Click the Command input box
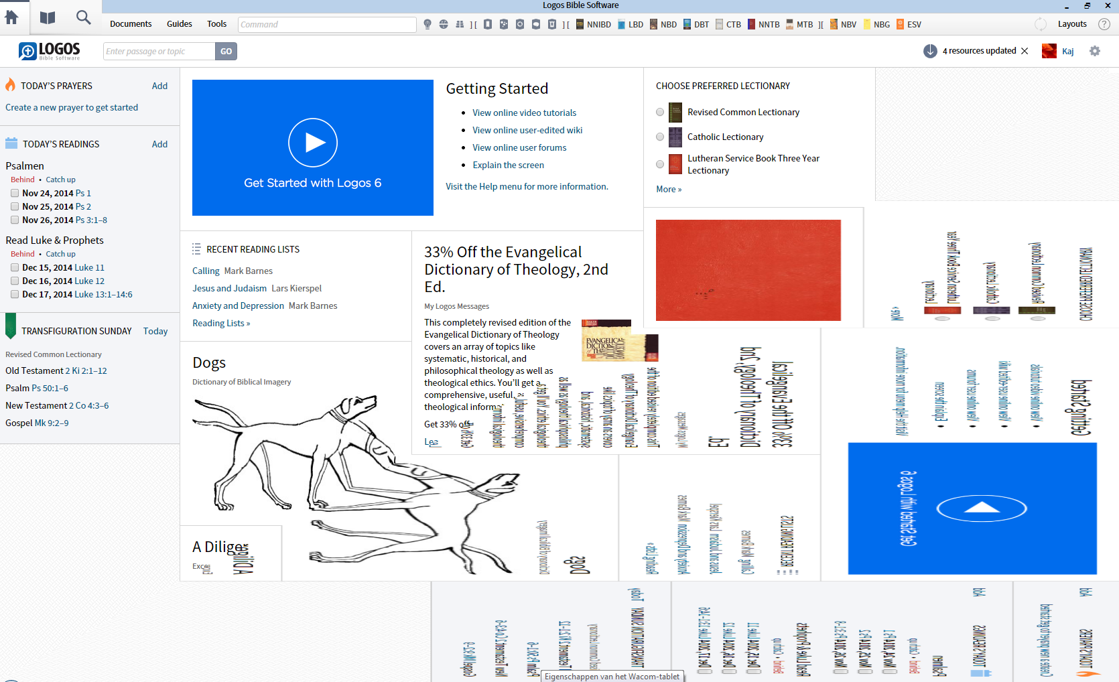Viewport: 1119px width, 682px height. click(327, 24)
